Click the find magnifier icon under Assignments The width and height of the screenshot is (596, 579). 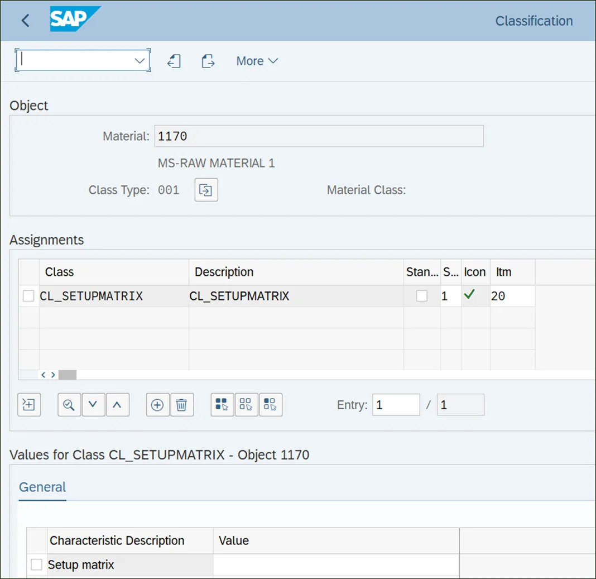click(69, 405)
